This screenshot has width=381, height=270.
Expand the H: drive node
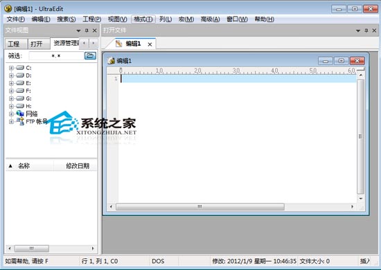click(11, 106)
